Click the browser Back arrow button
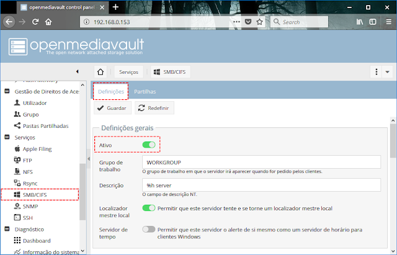The width and height of the screenshot is (397, 255). (x=9, y=22)
